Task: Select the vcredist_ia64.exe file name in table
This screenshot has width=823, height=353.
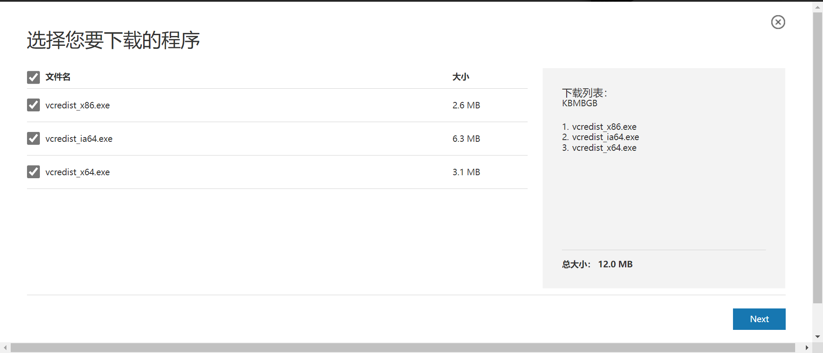Action: pyautogui.click(x=79, y=139)
